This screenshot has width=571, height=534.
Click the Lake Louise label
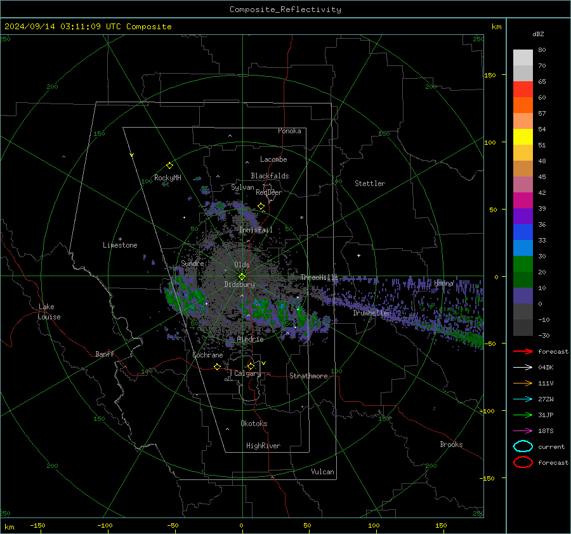pos(49,312)
